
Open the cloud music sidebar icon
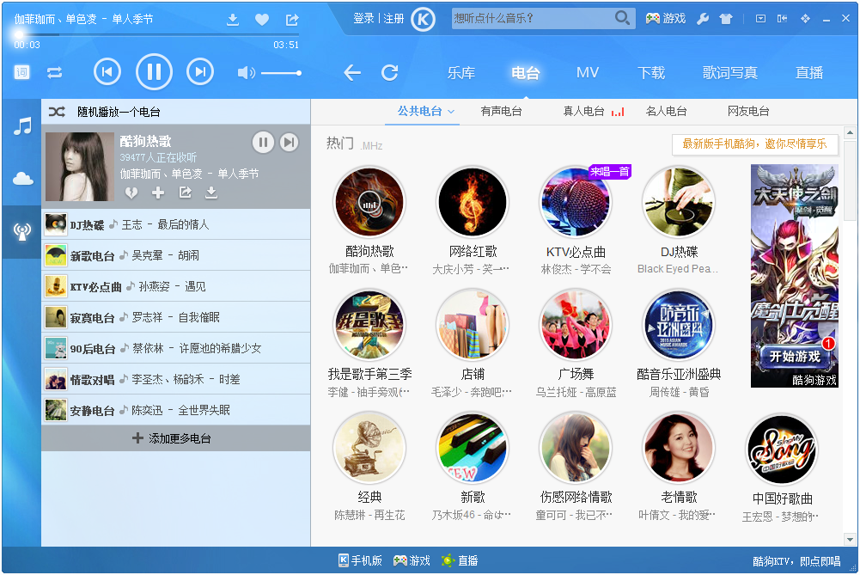22,178
